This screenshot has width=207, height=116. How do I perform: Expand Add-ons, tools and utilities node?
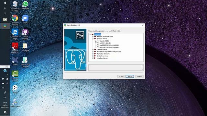tap(93, 36)
